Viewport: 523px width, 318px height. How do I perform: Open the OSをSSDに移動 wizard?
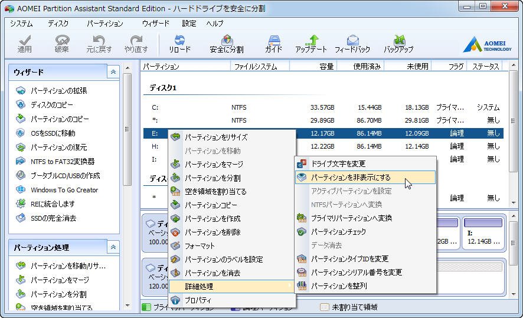coord(45,133)
